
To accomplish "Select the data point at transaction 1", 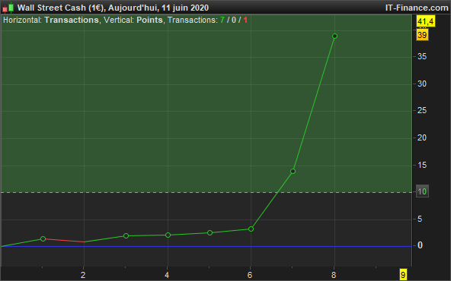I will [x=43, y=238].
